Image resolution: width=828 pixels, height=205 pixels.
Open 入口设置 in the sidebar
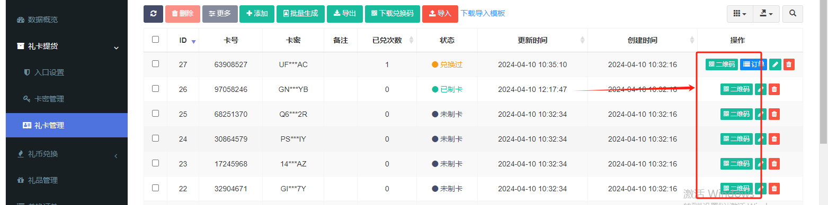click(x=67, y=72)
